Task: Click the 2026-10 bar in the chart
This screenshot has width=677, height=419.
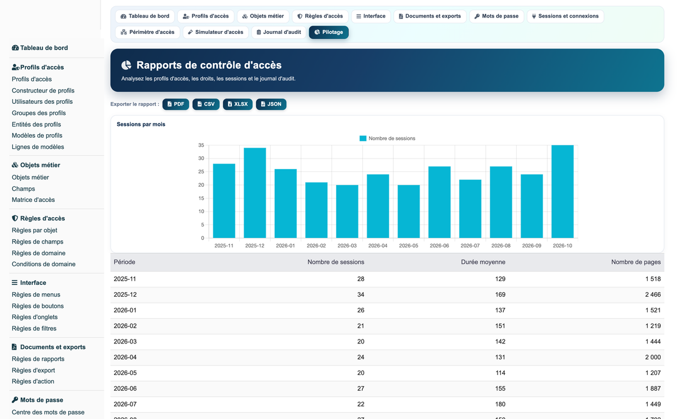Action: (x=562, y=192)
